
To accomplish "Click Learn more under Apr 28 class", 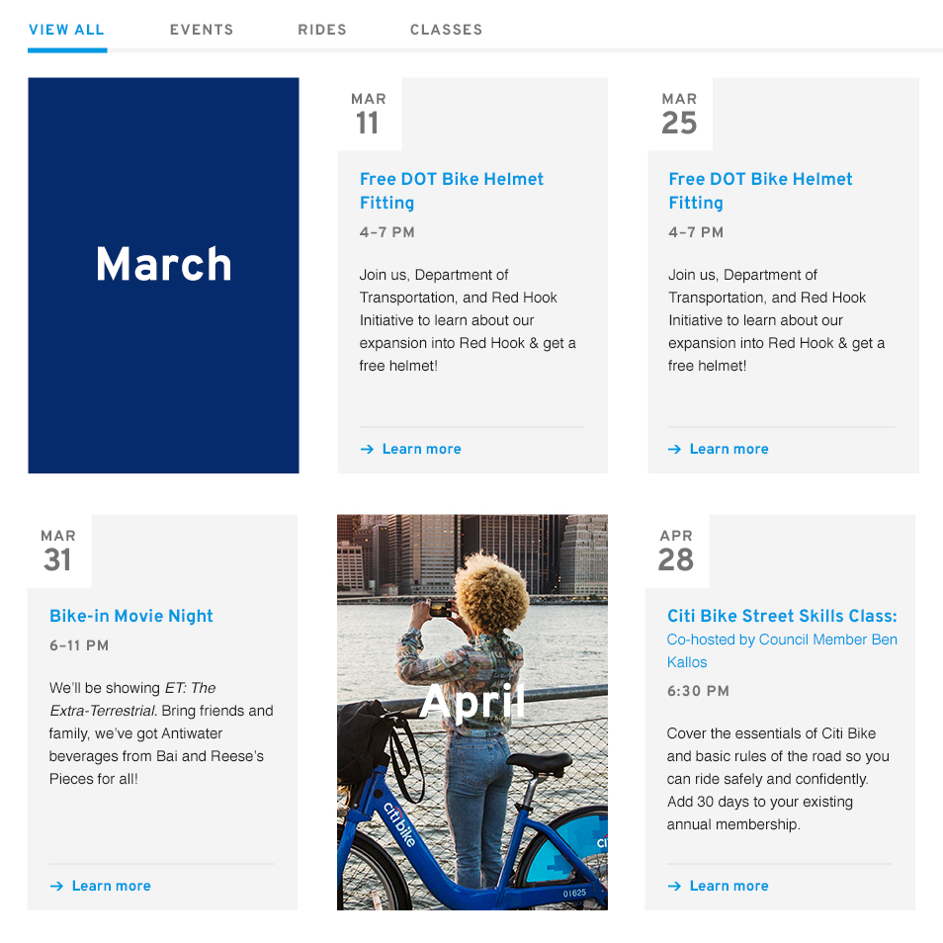I will (x=729, y=886).
